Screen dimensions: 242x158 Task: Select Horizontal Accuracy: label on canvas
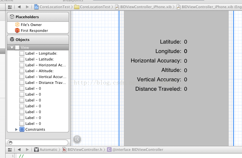pos(156,61)
